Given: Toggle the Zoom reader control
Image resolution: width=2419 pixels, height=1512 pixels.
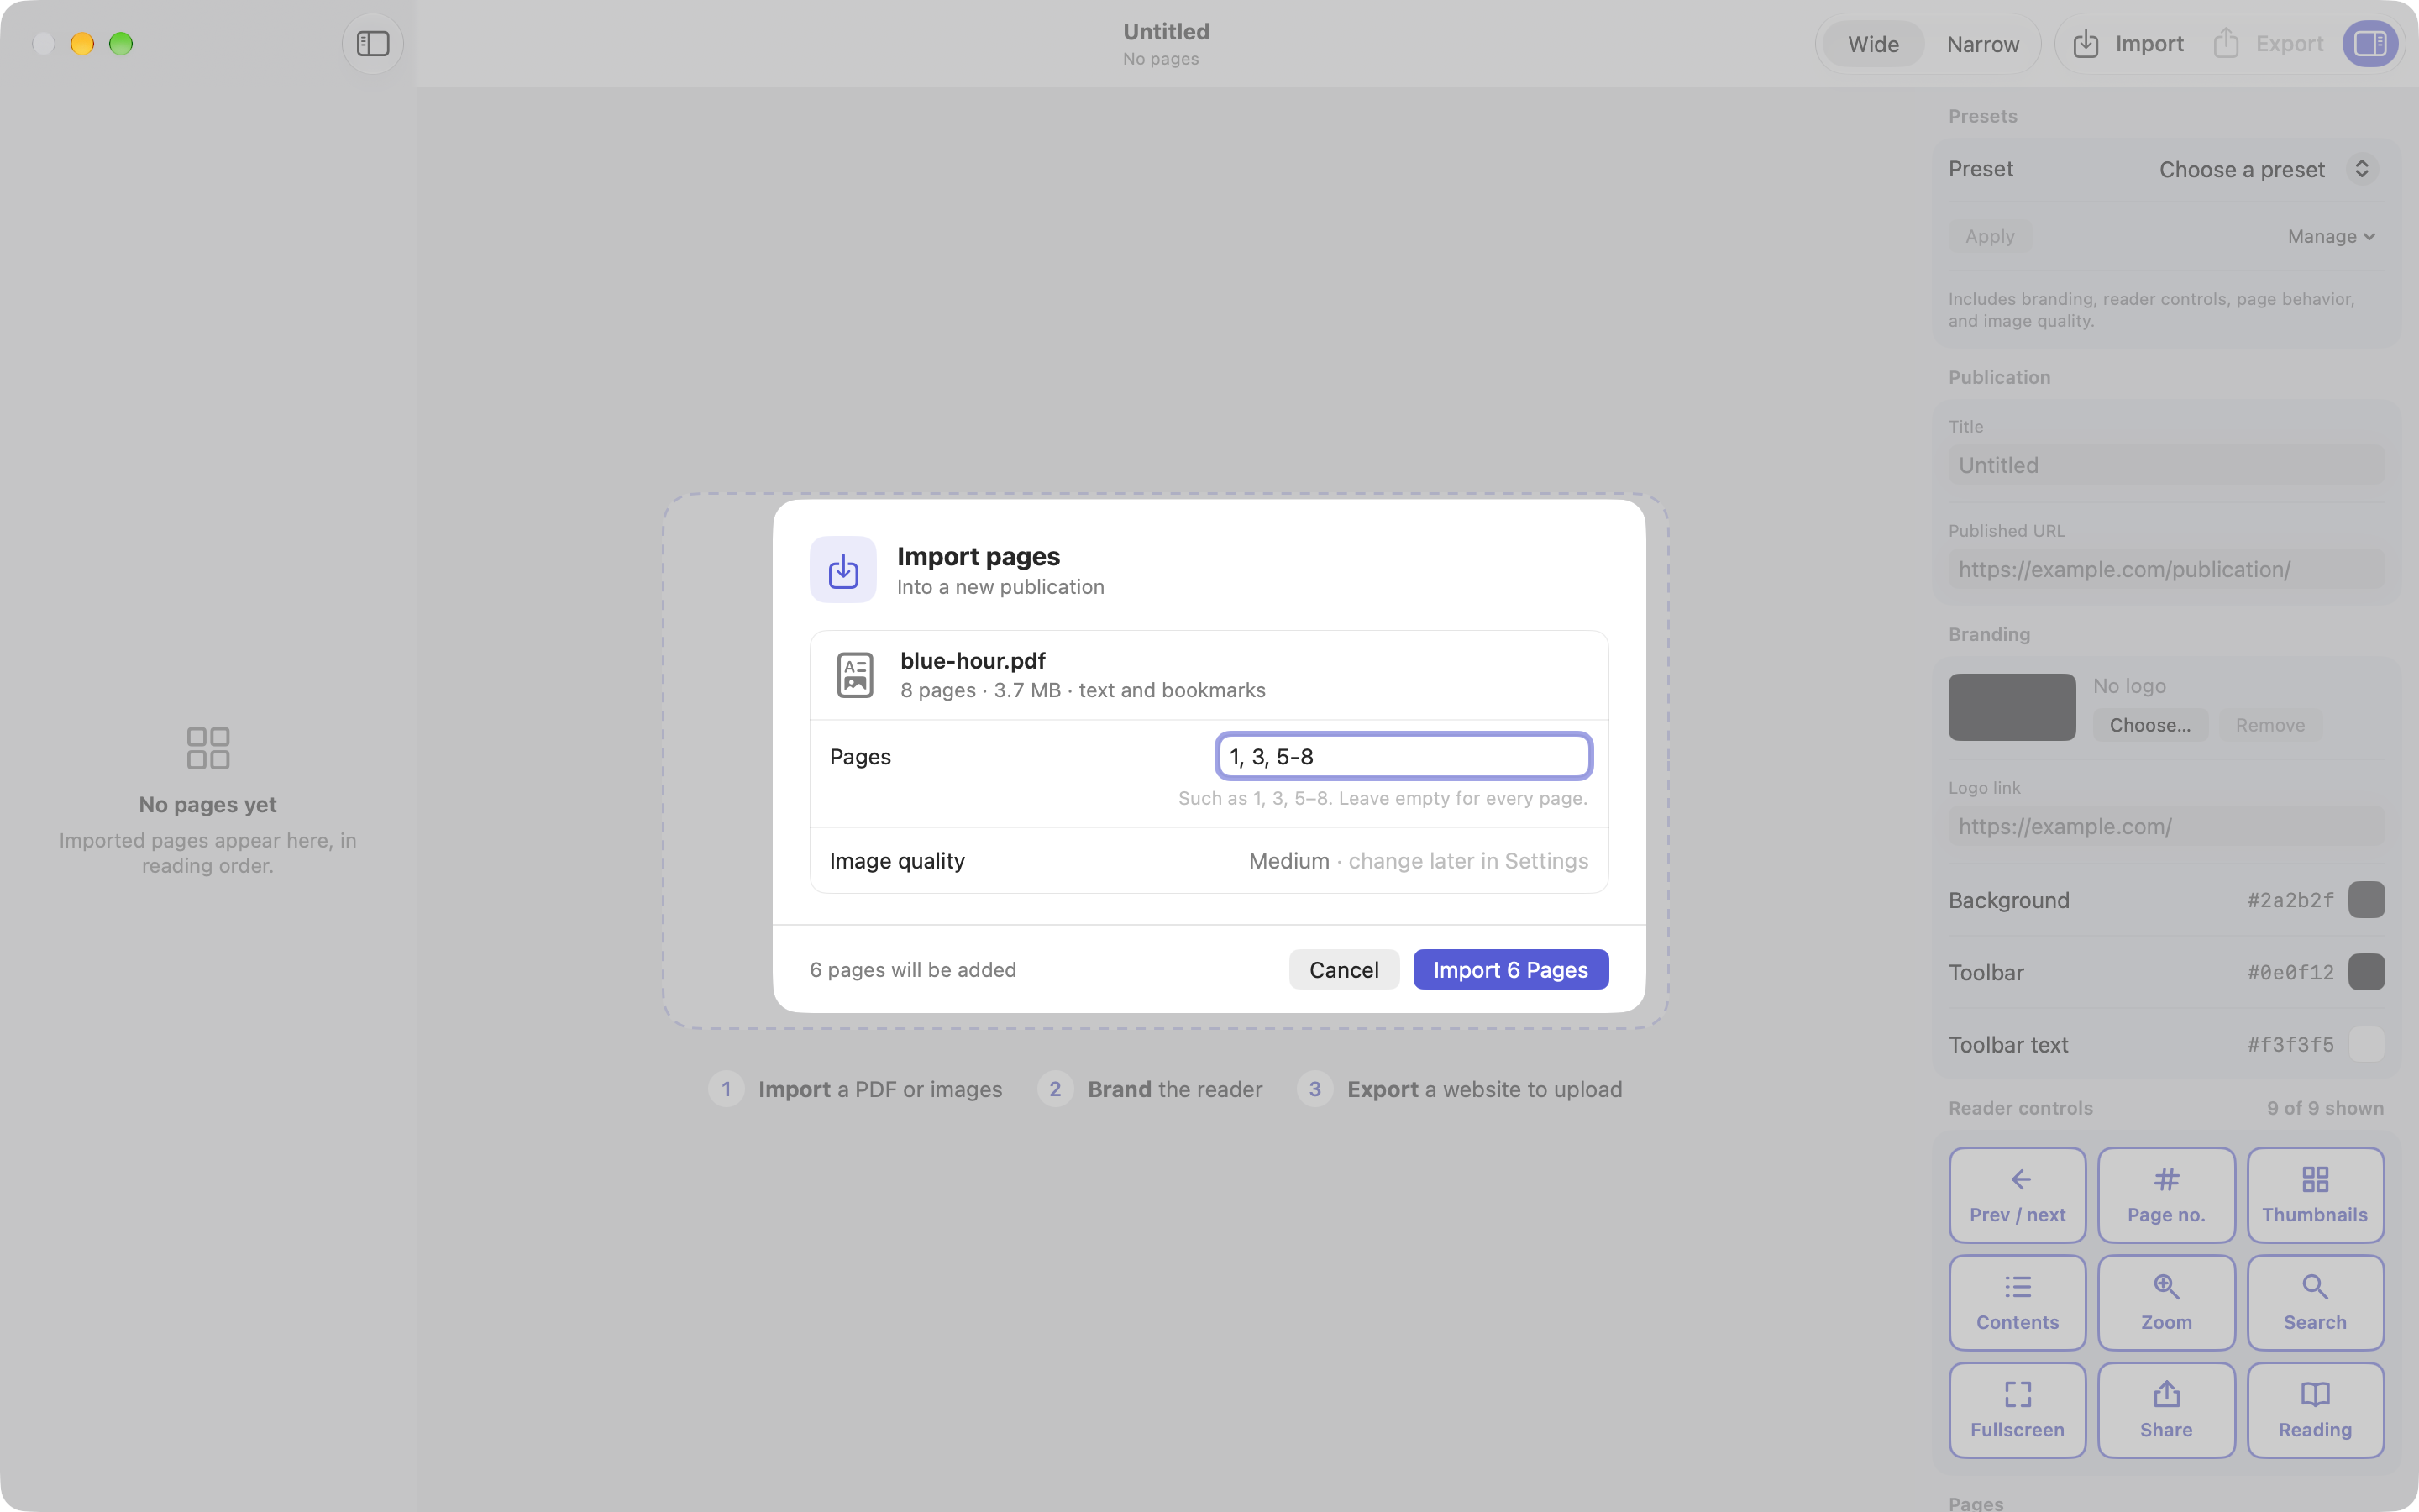Looking at the screenshot, I should pyautogui.click(x=2166, y=1303).
